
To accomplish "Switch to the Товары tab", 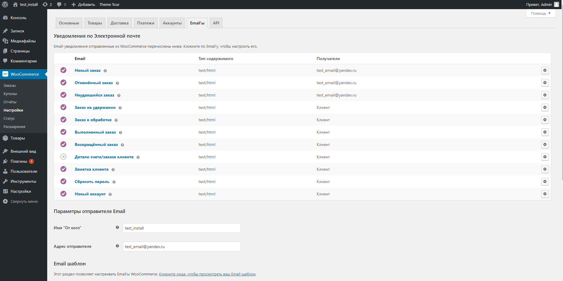I will [95, 23].
